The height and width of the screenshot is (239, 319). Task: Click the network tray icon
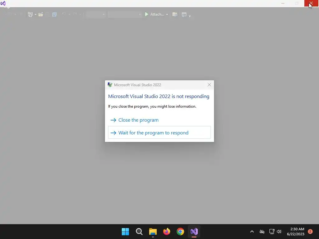pos(272,232)
